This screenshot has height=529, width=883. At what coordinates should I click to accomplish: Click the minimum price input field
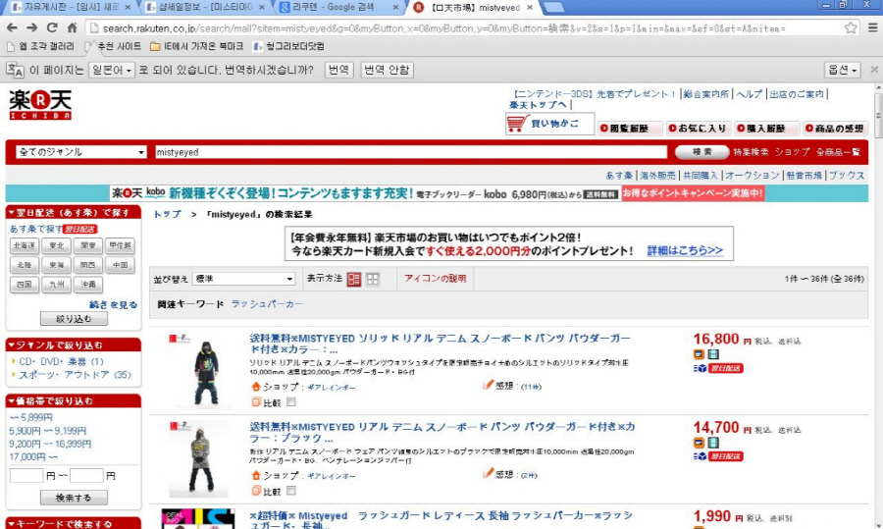pyautogui.click(x=26, y=475)
